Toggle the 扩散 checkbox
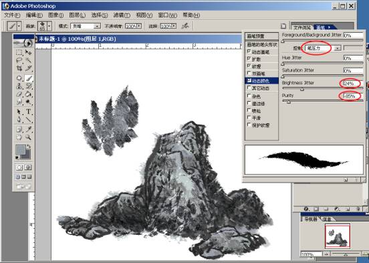The image size is (369, 263). [x=249, y=59]
